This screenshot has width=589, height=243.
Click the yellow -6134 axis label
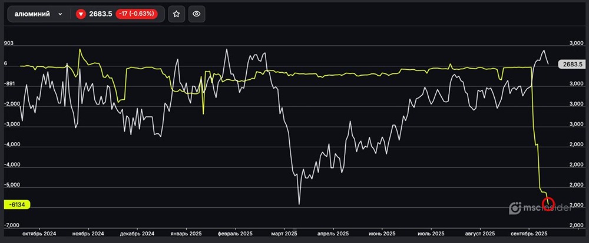16,205
